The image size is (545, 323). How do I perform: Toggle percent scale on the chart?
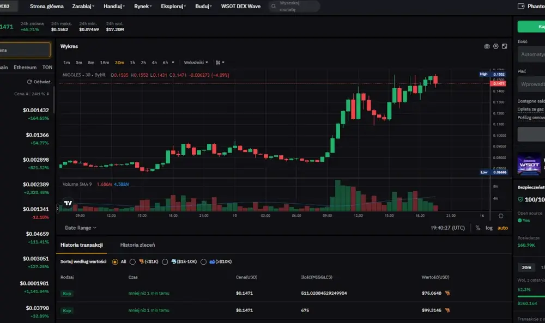(x=478, y=228)
